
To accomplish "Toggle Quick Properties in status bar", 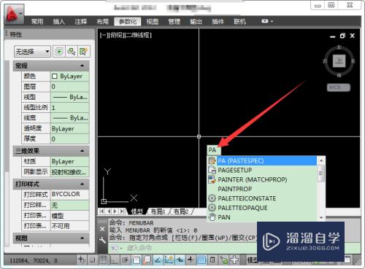I will click(x=212, y=260).
